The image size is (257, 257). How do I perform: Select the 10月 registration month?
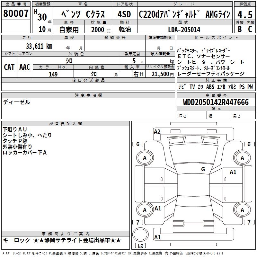(45, 29)
